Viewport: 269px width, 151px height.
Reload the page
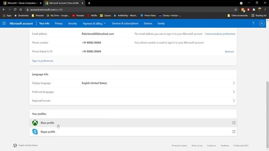click(x=15, y=10)
